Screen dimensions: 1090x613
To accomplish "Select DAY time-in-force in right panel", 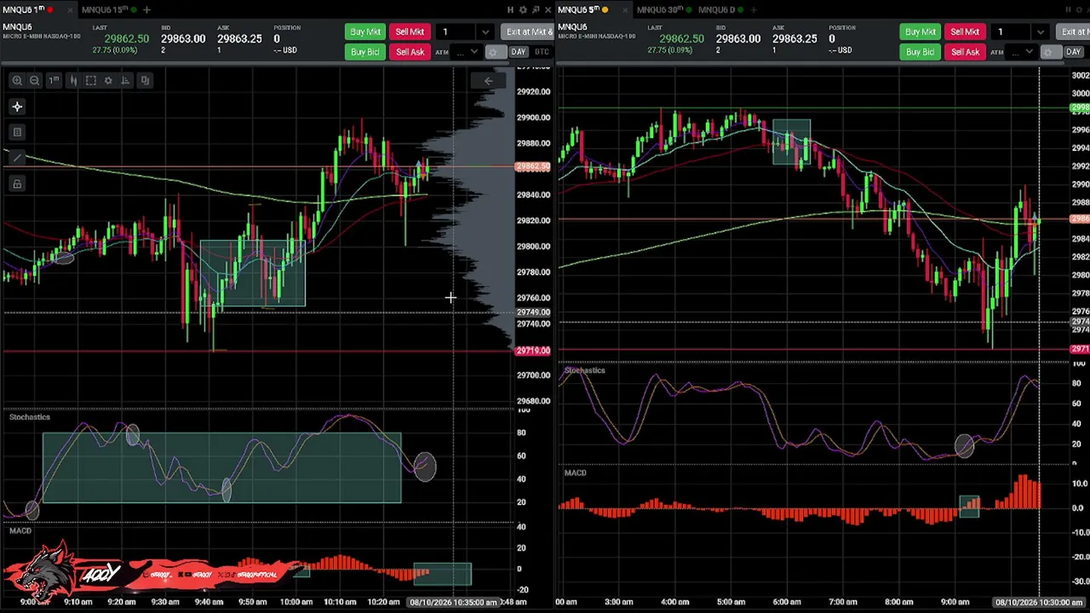I will coord(1073,52).
